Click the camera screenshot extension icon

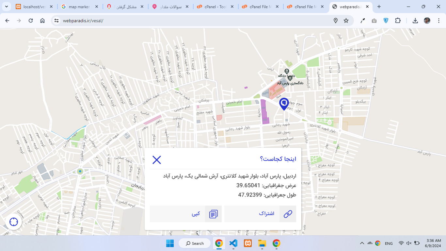[x=374, y=21]
